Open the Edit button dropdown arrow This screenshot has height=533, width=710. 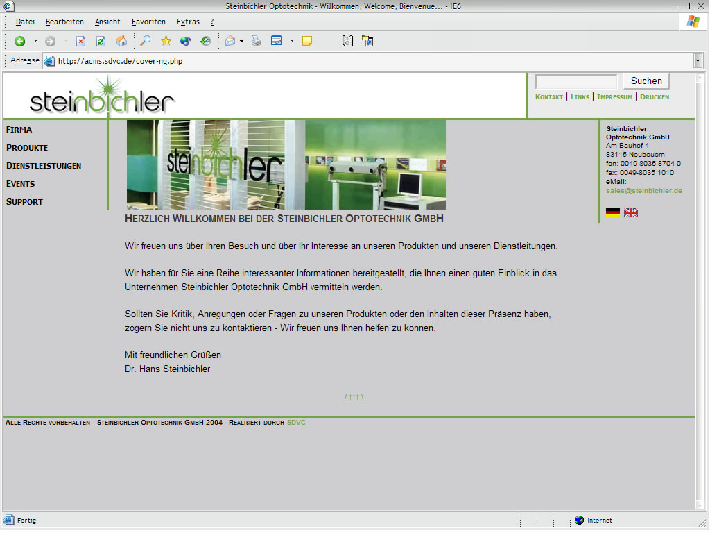(x=292, y=41)
